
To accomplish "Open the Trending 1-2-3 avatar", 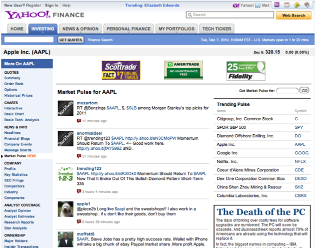I will [x=65, y=174].
